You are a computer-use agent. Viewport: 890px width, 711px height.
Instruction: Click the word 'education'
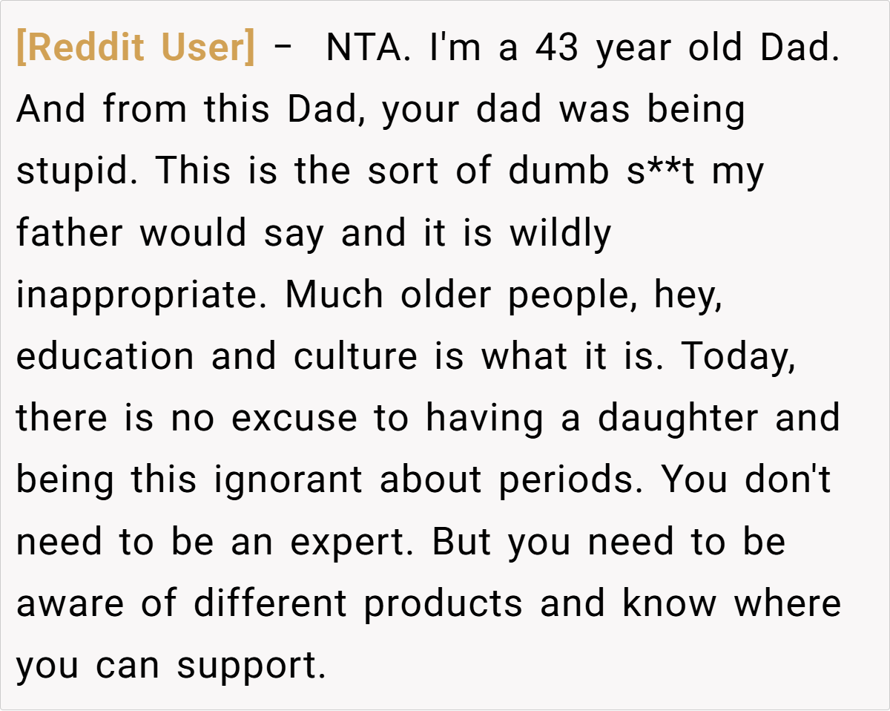103,357
